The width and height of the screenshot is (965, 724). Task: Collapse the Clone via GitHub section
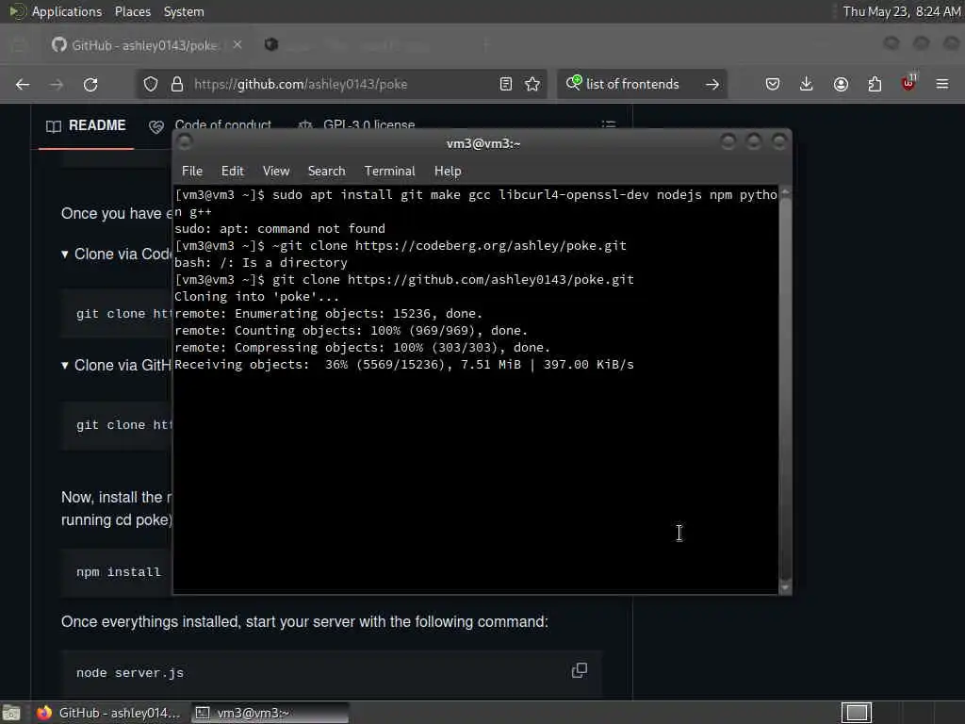(x=65, y=366)
